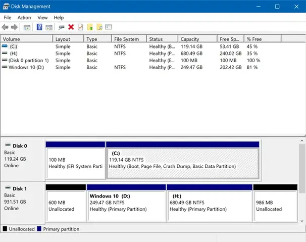Click Disk 0 partition 1 drive icon
The image size is (306, 242).
click(5, 60)
